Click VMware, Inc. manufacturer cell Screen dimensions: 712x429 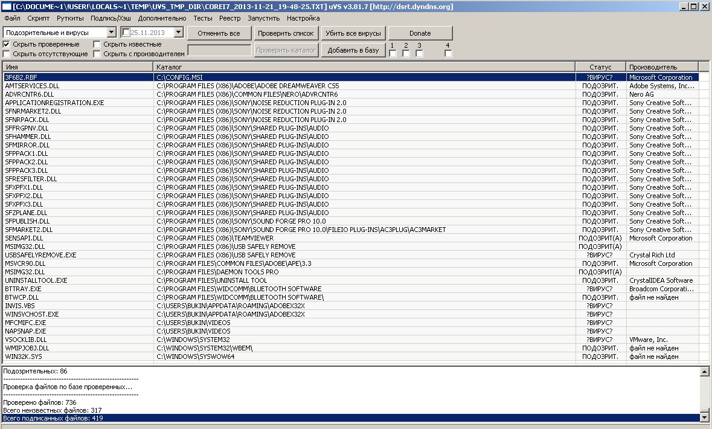[x=649, y=340]
